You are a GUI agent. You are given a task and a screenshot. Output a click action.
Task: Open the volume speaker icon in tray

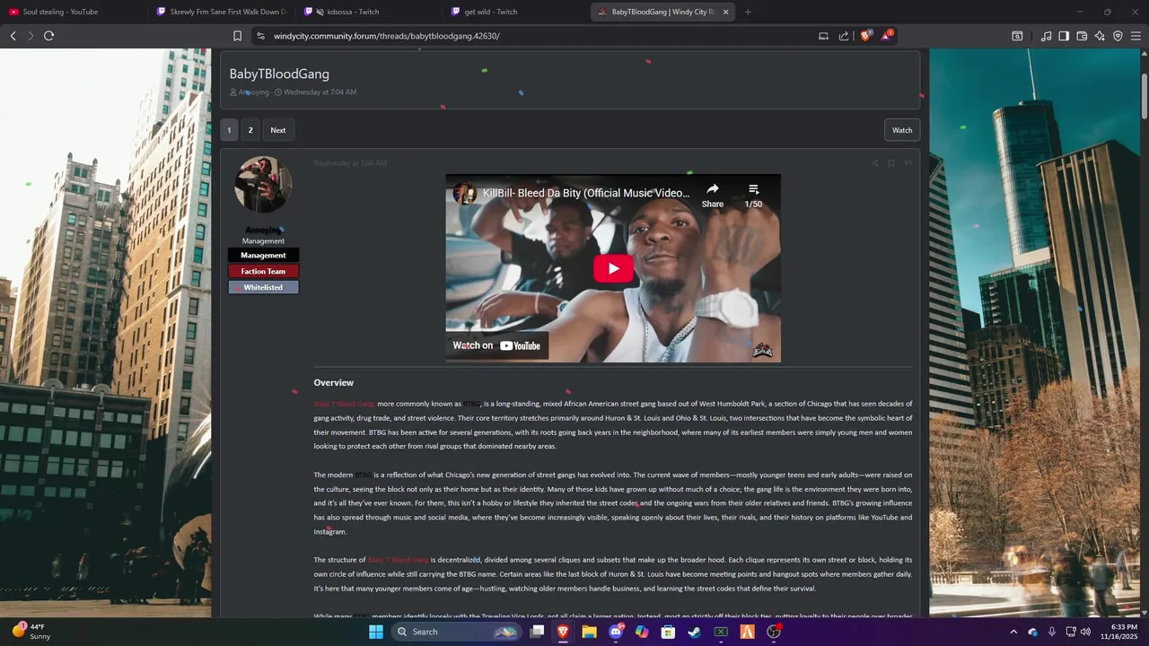(x=1085, y=632)
